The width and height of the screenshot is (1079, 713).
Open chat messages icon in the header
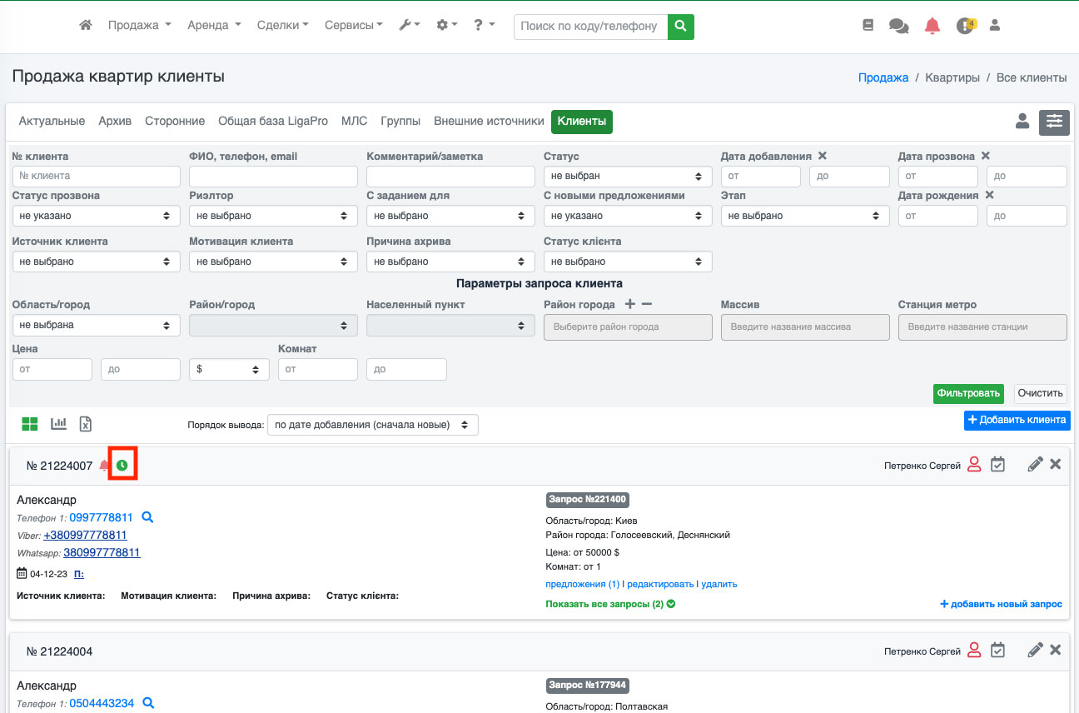pos(898,26)
